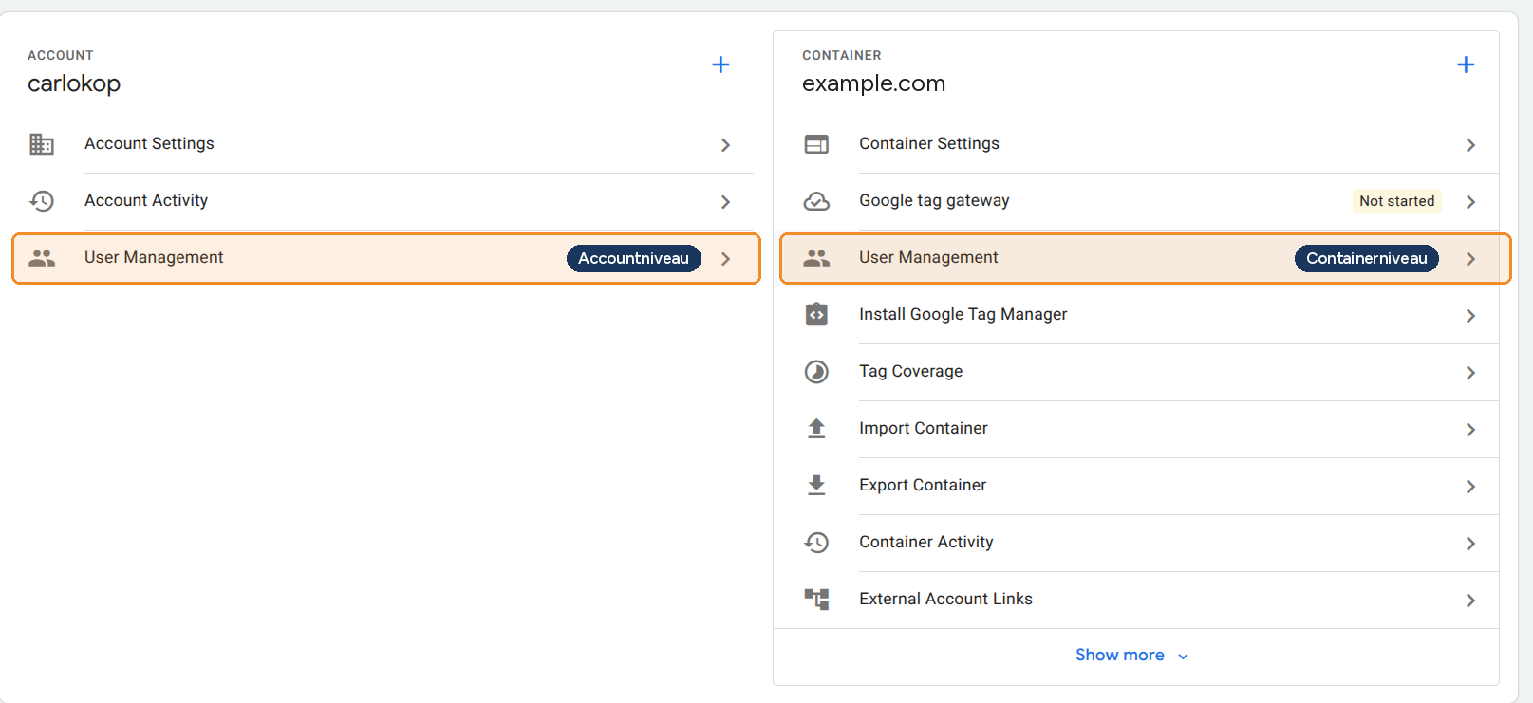Viewport: 1533px width, 703px height.
Task: Click the Accountniveau badge
Action: [634, 258]
